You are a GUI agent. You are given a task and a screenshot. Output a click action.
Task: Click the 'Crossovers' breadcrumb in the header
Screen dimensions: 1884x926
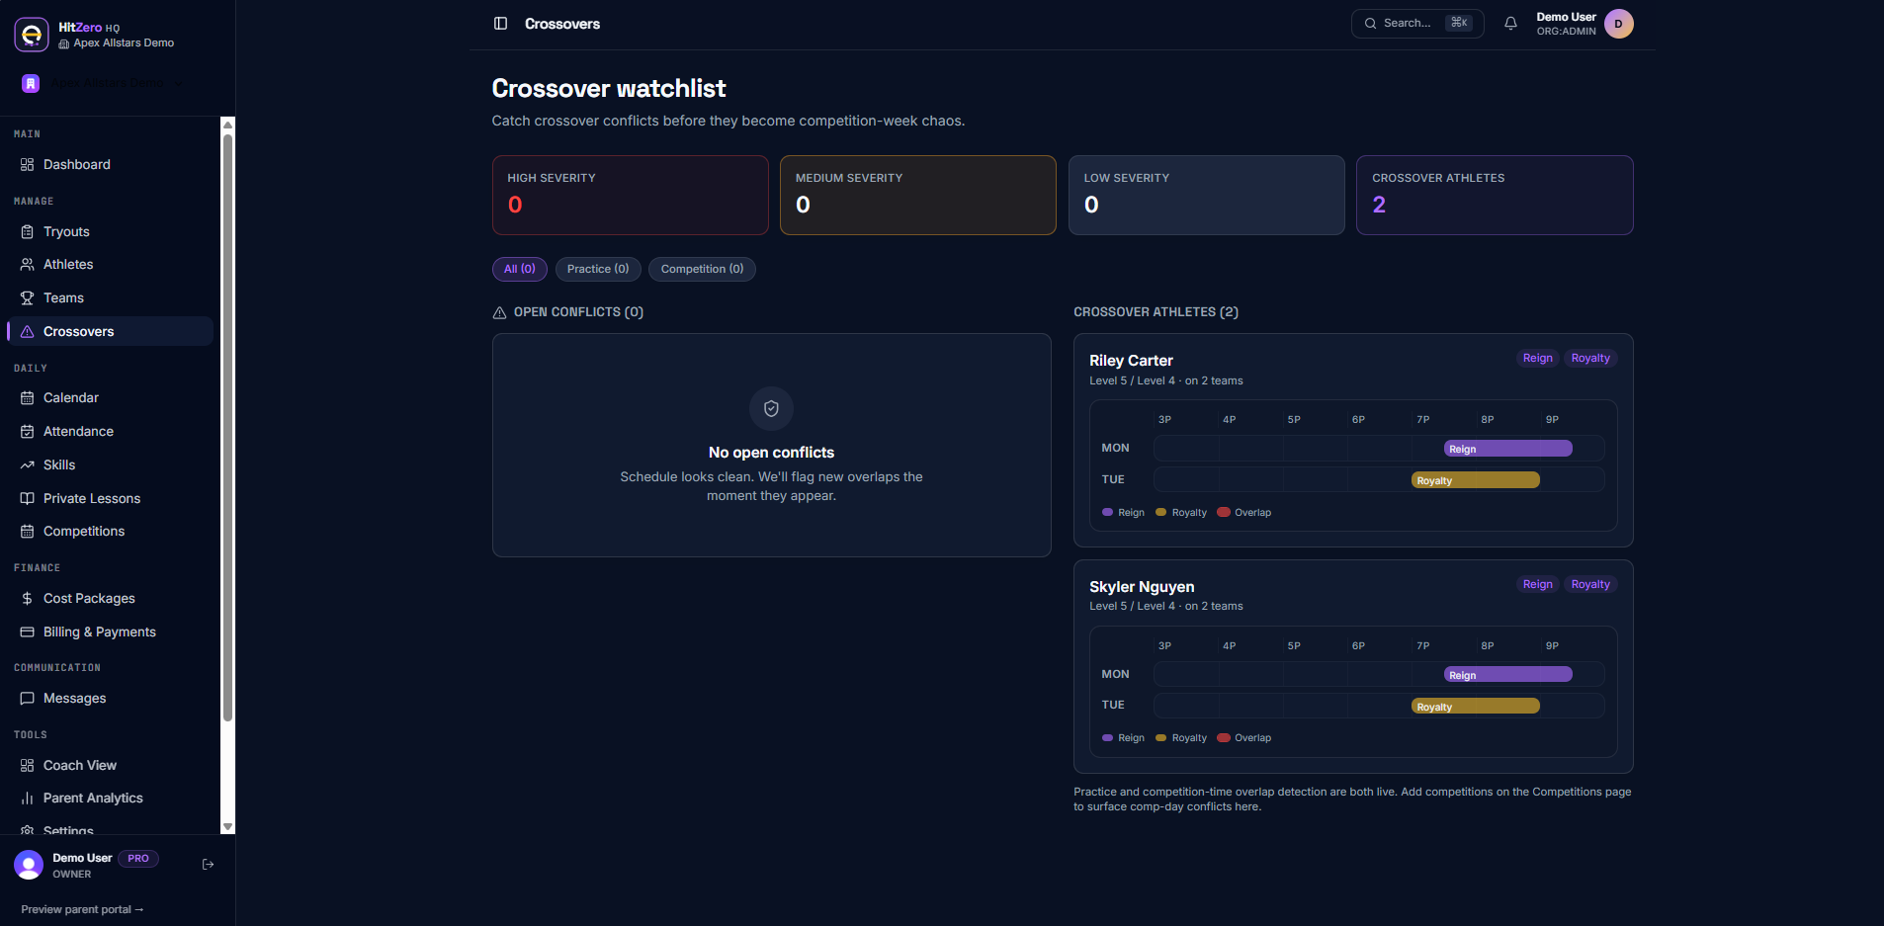point(562,24)
